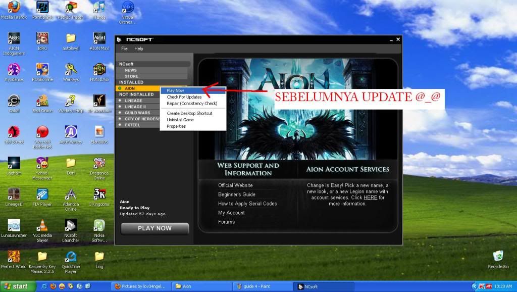Launch QuickTime Player desktop icon
This screenshot has height=292, width=517.
pos(71,262)
